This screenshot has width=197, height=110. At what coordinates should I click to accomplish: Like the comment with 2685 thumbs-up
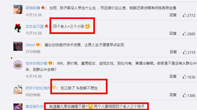coord(184,34)
